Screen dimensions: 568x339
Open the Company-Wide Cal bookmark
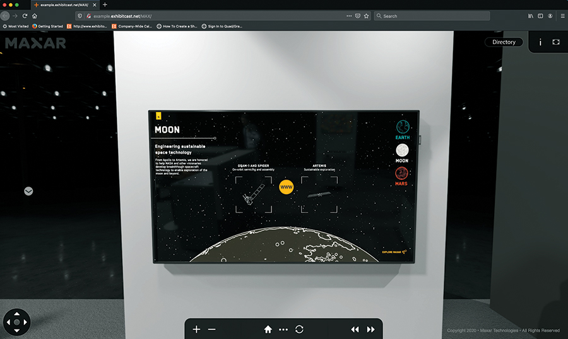[x=132, y=26]
